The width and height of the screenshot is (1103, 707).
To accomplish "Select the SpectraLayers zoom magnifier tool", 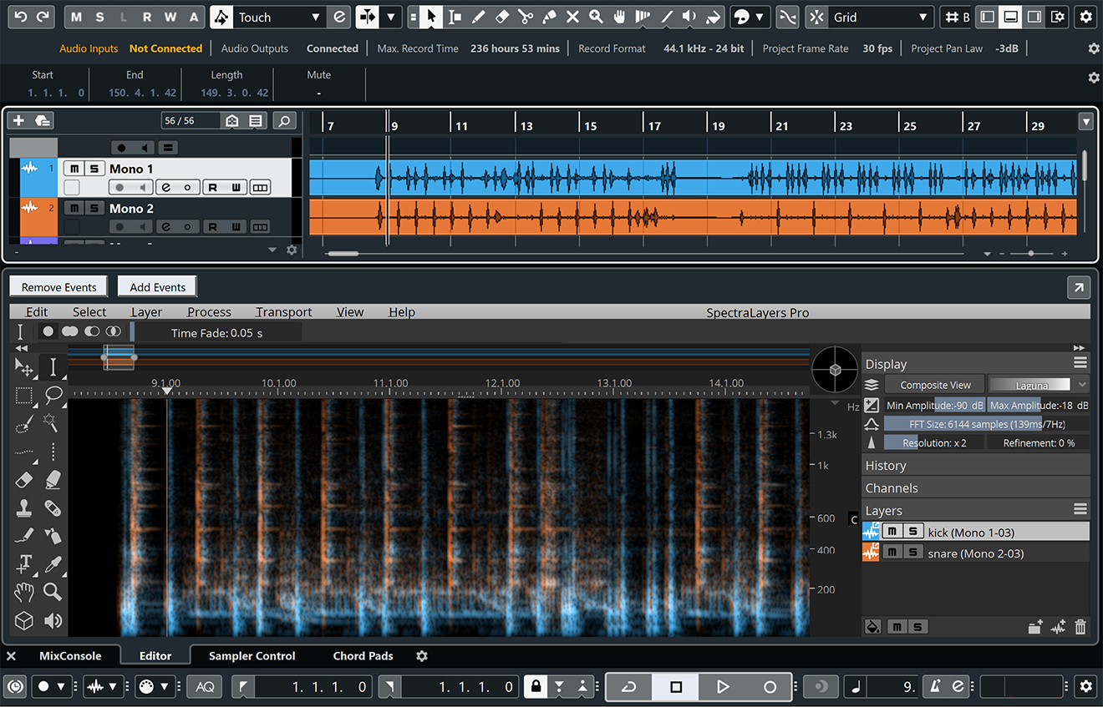I will (x=53, y=592).
